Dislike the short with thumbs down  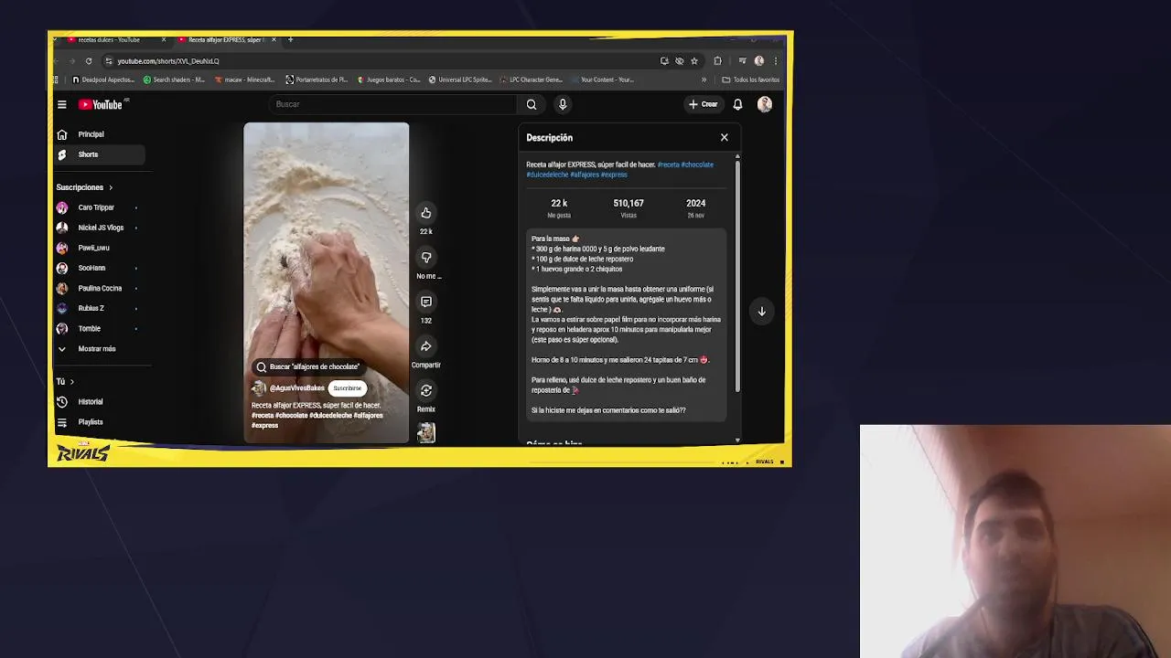click(426, 258)
